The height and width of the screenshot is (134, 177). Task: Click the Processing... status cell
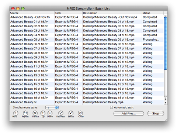pyautogui.click(x=151, y=39)
